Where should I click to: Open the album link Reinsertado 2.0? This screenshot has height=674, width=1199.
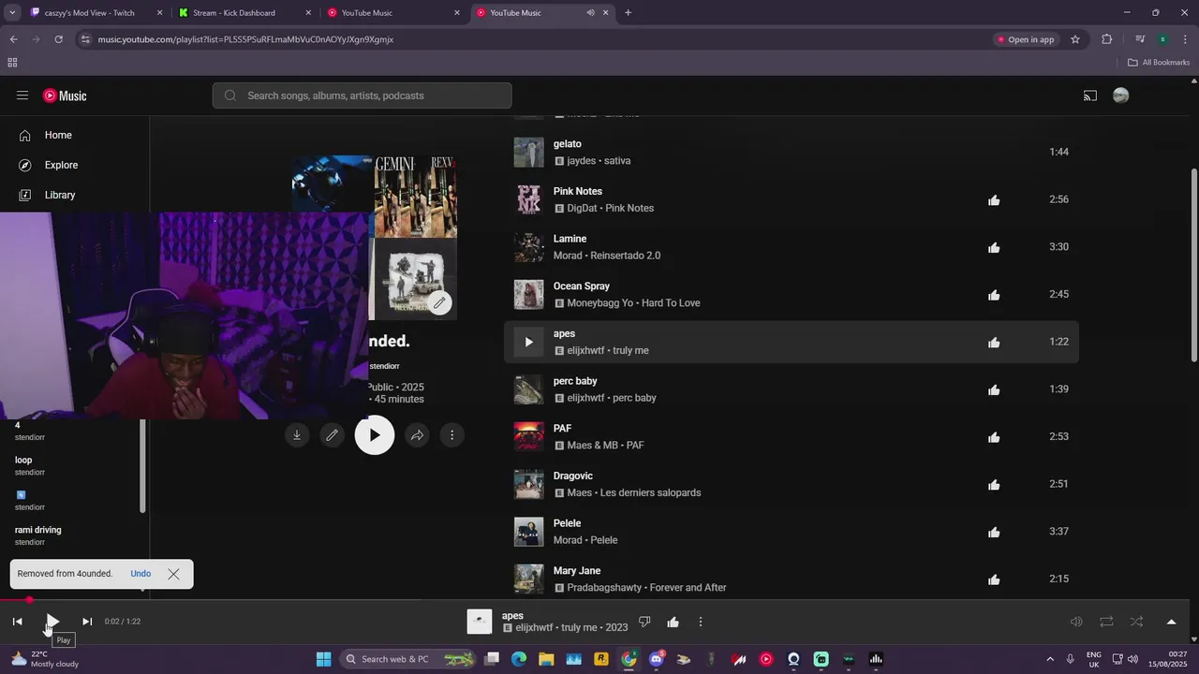(626, 256)
